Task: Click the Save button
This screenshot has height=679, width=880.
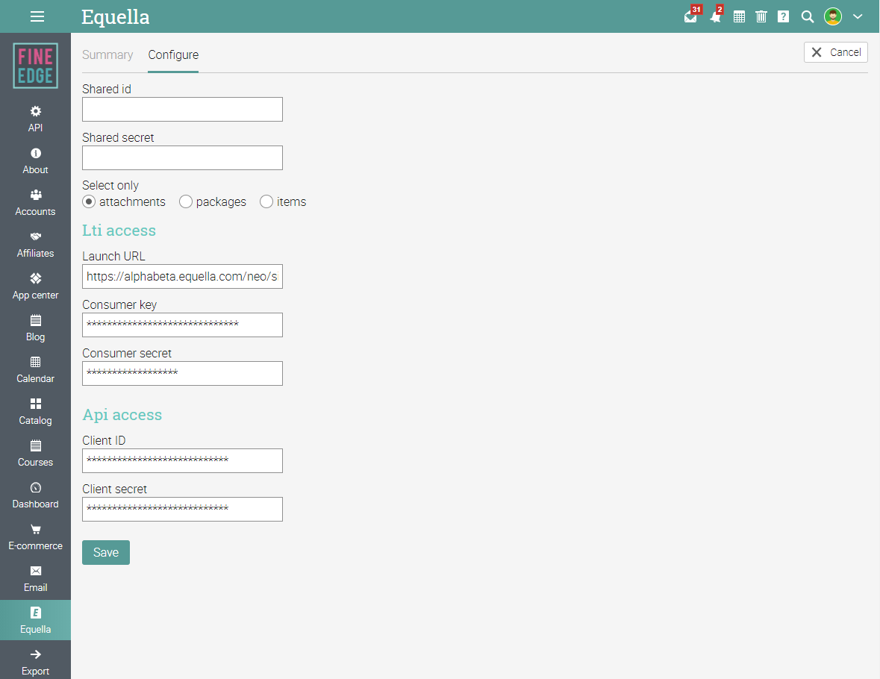Action: point(105,552)
